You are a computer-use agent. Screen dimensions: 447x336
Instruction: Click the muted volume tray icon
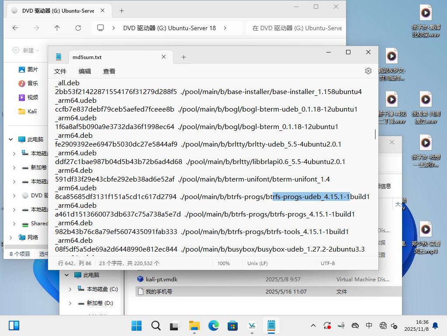coord(394,325)
